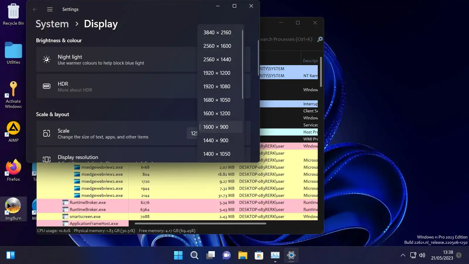Click the icon of RuntimeBroker.exe PID 6276
This screenshot has height=264, width=469.
(65, 202)
